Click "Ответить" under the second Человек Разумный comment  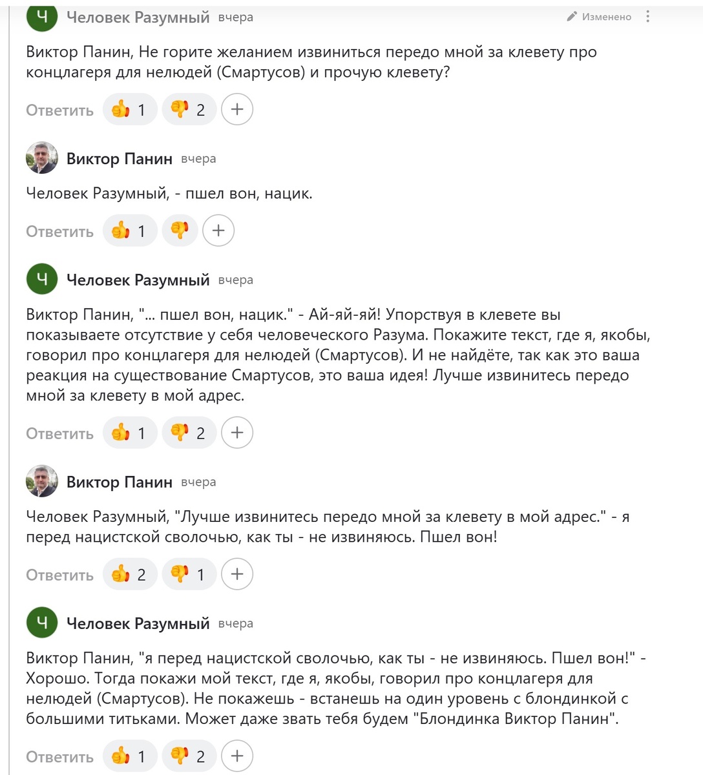pyautogui.click(x=59, y=433)
